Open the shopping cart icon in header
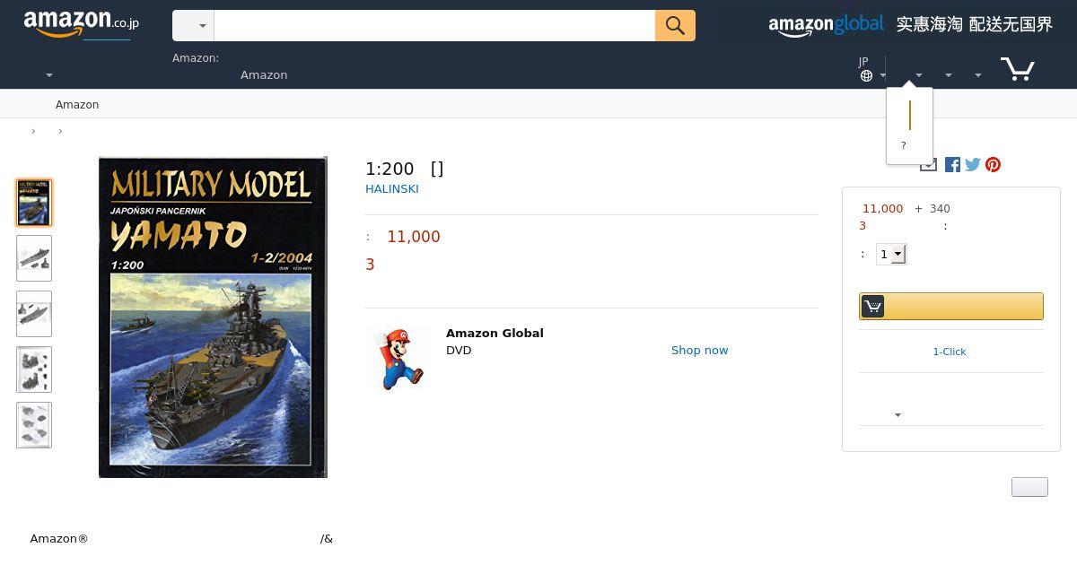 click(1018, 68)
